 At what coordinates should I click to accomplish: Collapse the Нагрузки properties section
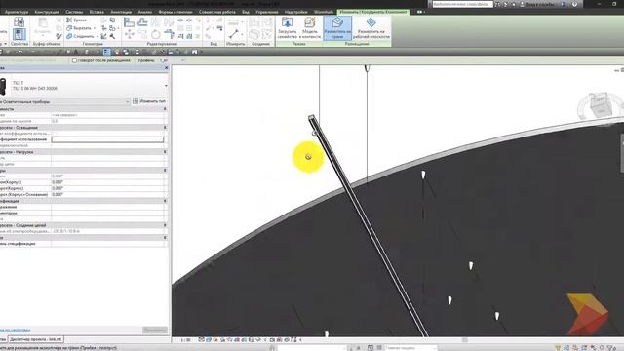point(165,152)
